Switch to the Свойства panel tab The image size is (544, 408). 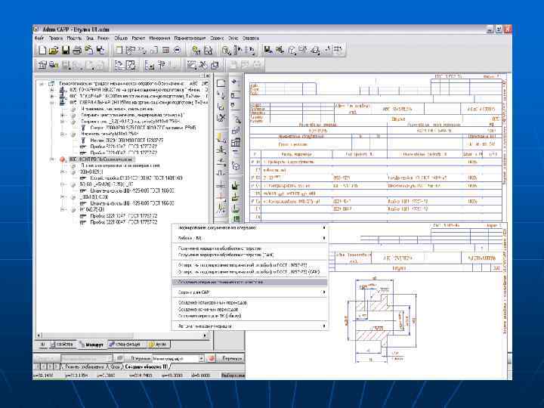click(62, 345)
